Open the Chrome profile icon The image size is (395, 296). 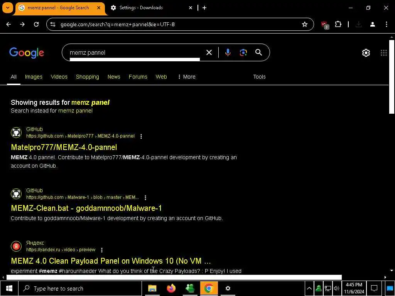(373, 24)
